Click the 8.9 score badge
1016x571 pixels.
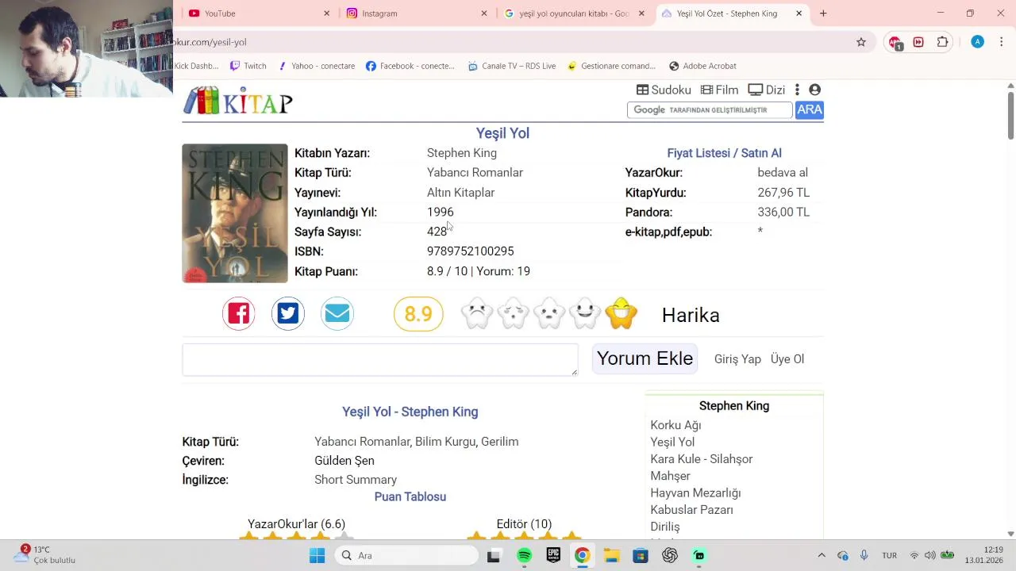click(x=418, y=314)
